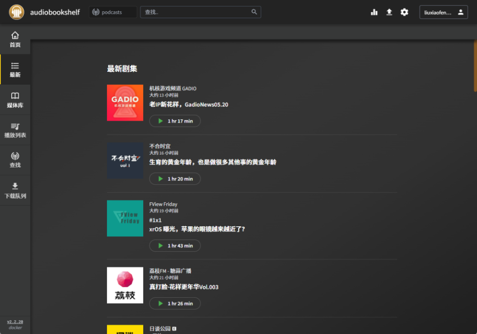Click the search magnifier icon
477x334 pixels.
point(254,12)
